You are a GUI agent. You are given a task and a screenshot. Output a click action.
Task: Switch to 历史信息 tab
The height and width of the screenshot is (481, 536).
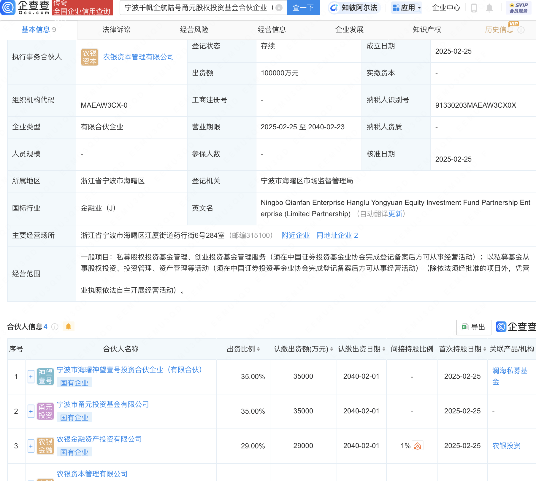[x=499, y=30]
